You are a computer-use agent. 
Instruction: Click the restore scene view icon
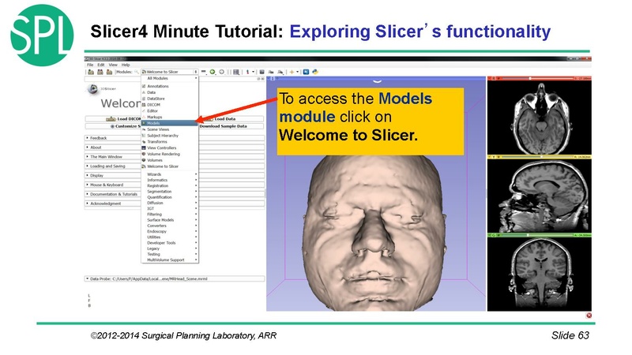[x=280, y=72]
